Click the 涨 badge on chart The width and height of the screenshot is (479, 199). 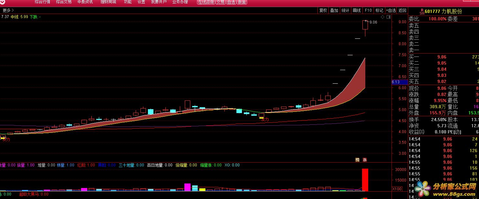click(x=365, y=160)
